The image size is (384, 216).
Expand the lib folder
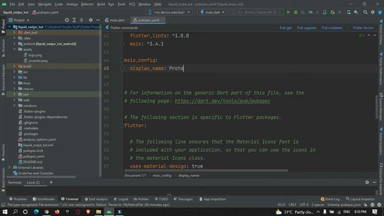click(14, 77)
